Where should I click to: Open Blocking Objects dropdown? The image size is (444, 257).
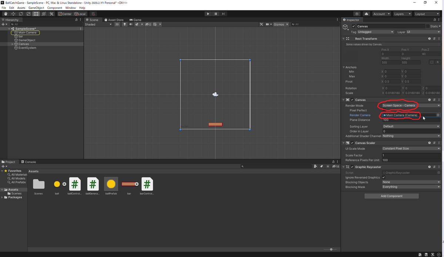(x=411, y=182)
